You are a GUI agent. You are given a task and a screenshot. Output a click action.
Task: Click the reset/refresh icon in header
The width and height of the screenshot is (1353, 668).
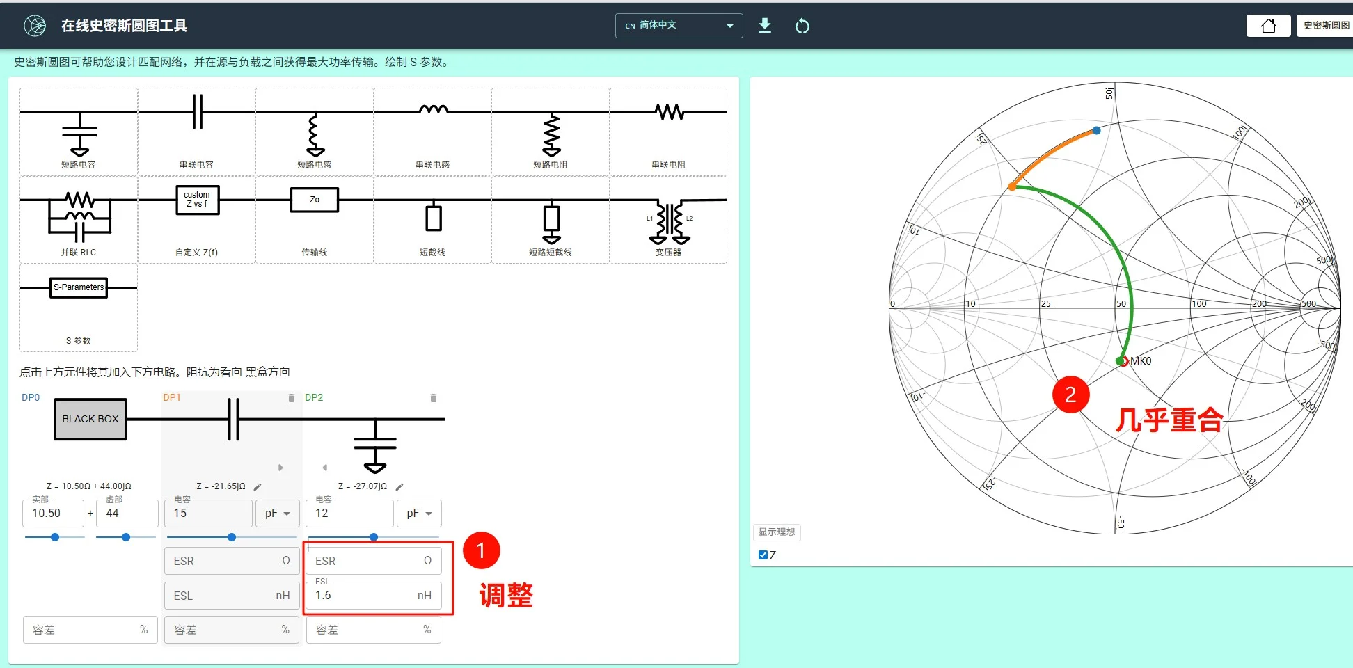click(x=802, y=26)
